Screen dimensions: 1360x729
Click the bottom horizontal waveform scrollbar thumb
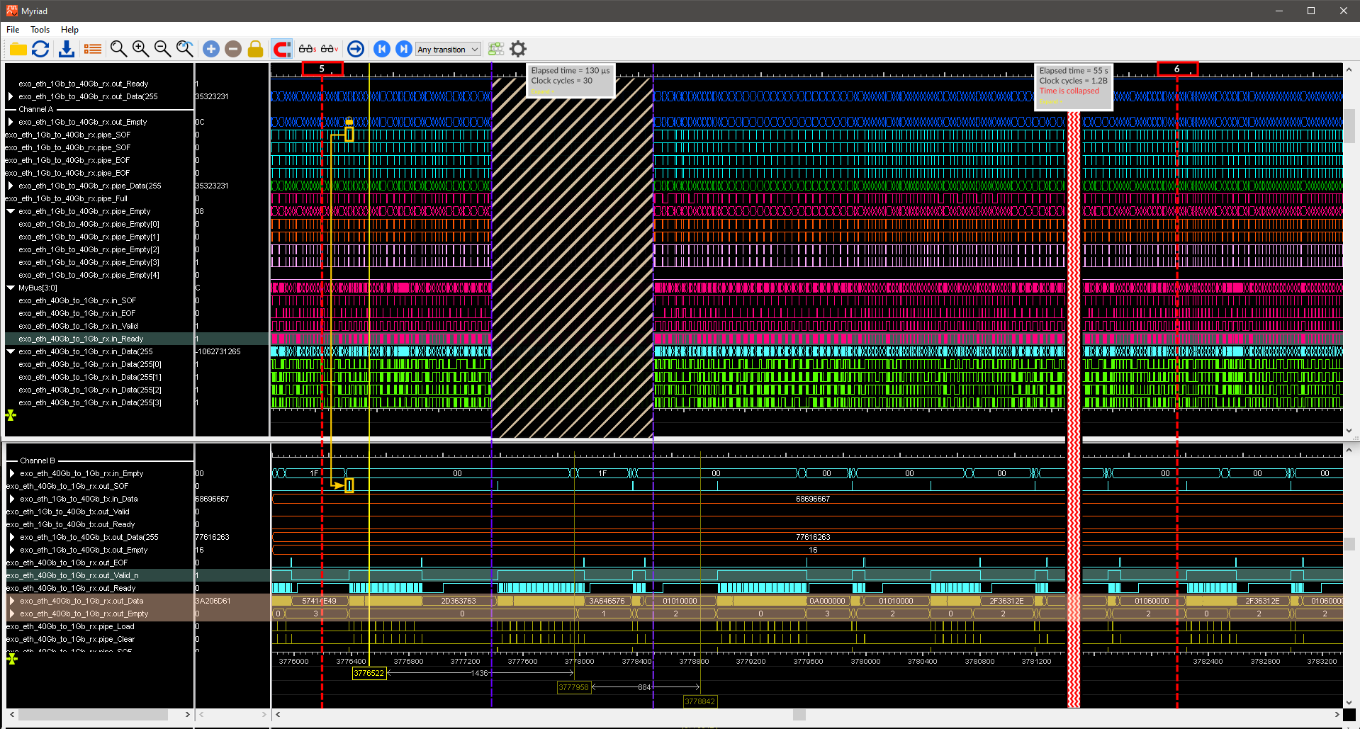coord(799,715)
